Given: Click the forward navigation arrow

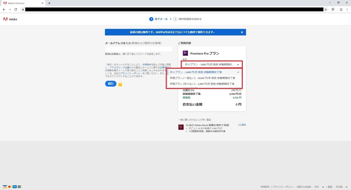Looking at the screenshot, I should tap(10, 9).
